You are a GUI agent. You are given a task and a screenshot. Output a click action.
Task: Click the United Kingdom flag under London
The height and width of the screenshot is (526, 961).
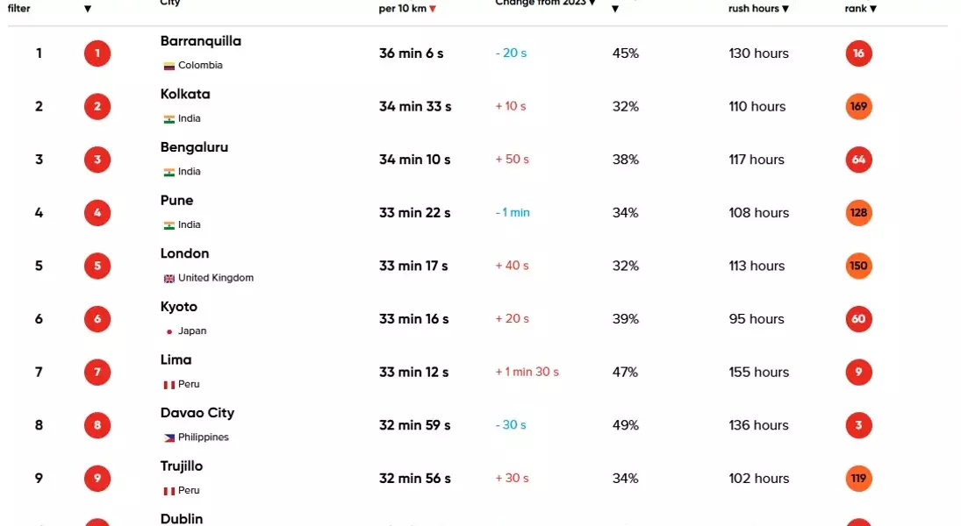[169, 279]
